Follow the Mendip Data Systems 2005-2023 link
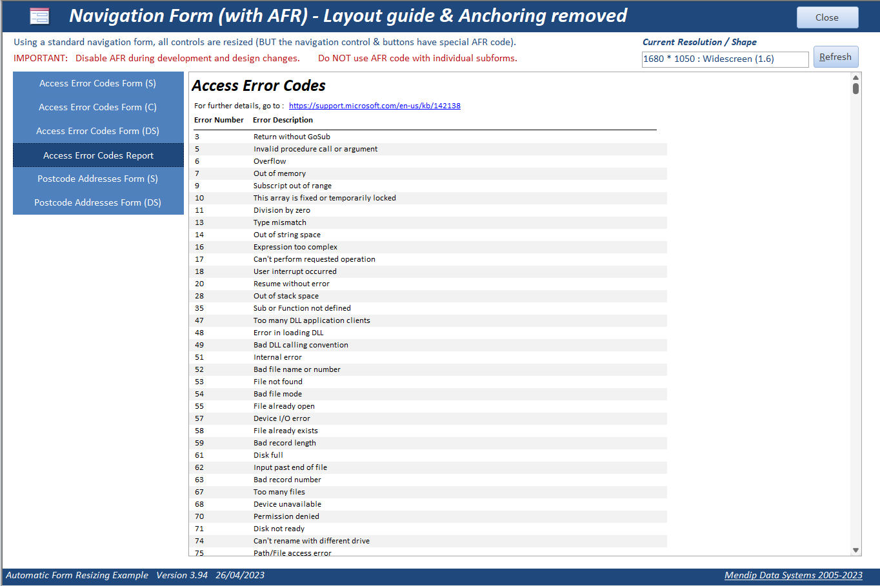The width and height of the screenshot is (880, 586). 794,575
